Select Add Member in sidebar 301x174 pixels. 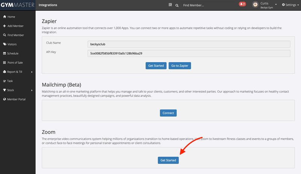[15, 26]
